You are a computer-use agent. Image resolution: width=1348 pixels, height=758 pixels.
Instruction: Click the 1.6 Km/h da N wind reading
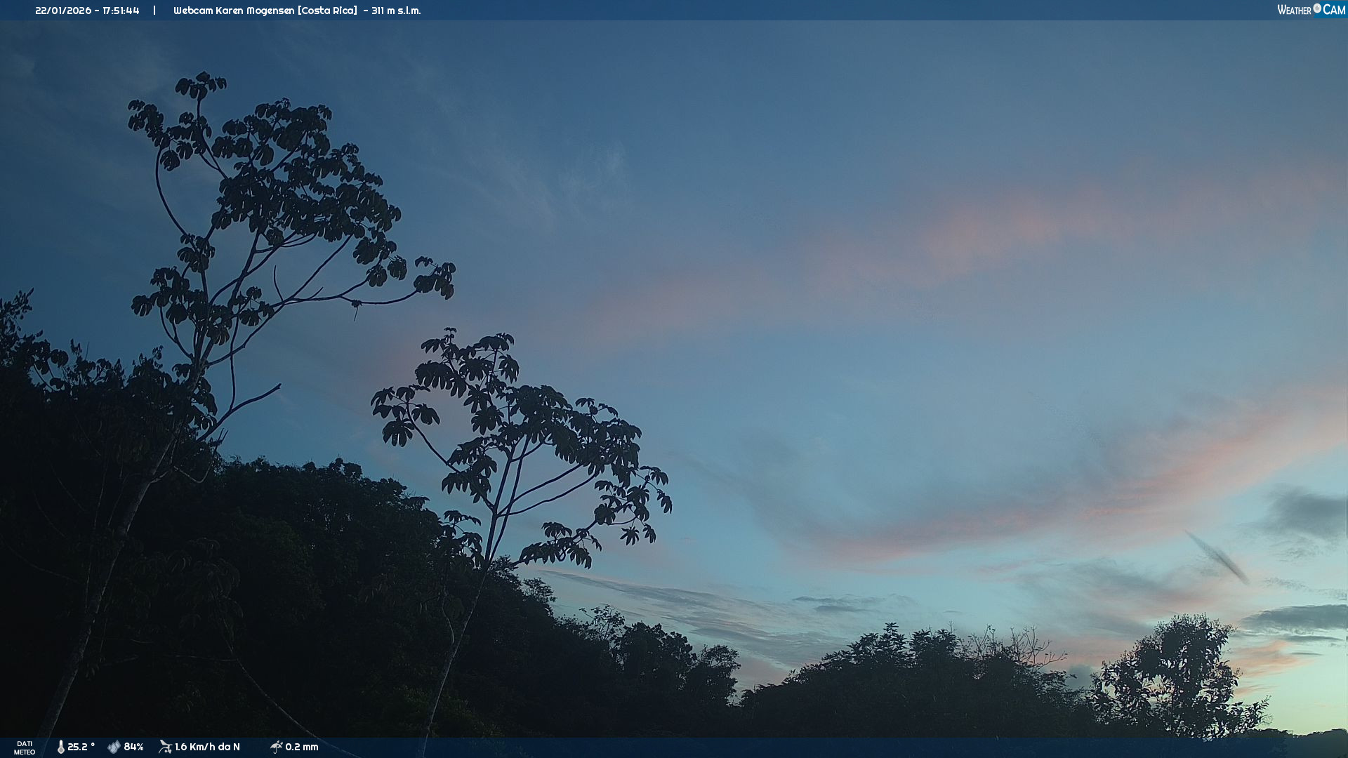(207, 747)
